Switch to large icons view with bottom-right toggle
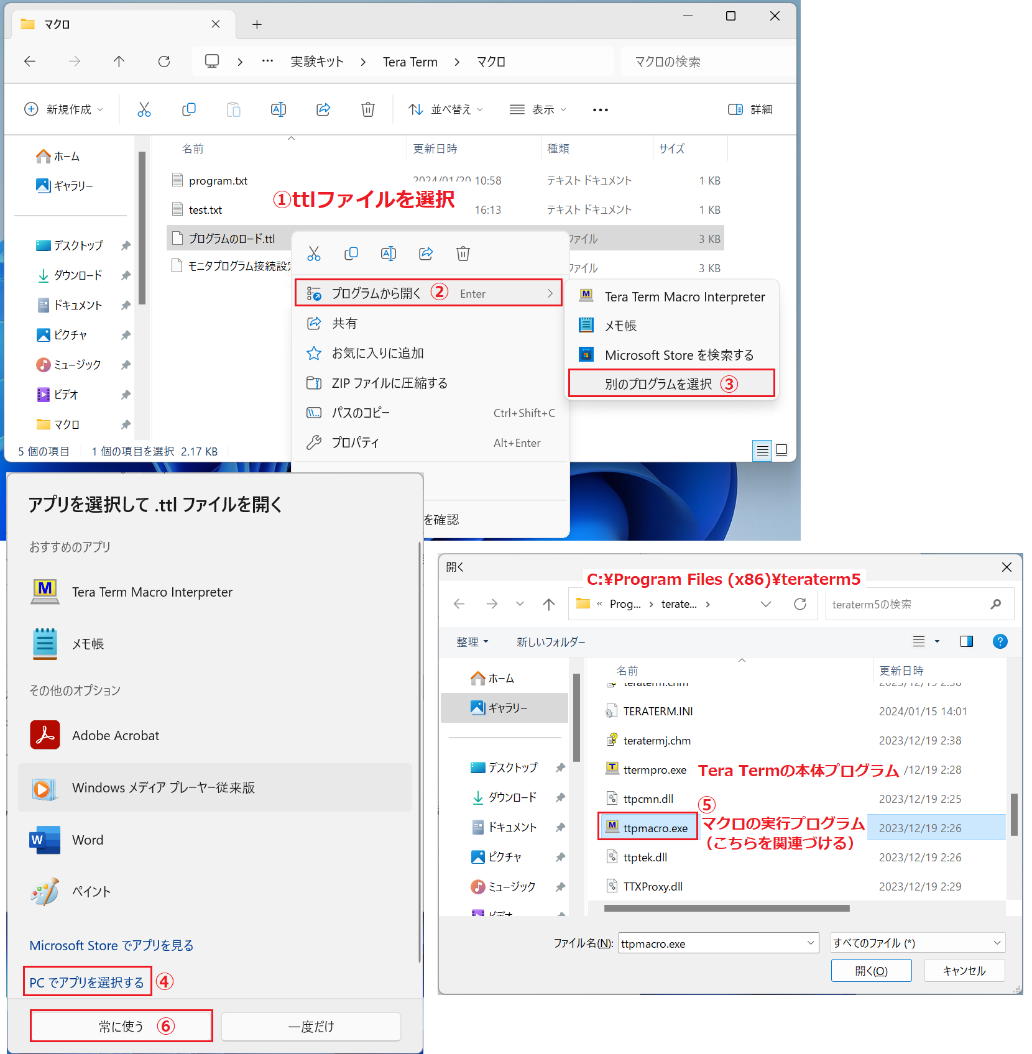The height and width of the screenshot is (1054, 1032). point(781,451)
